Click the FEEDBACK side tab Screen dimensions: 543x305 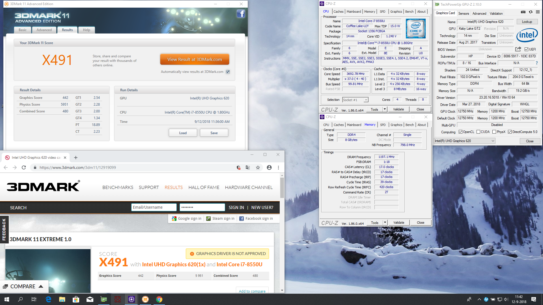pyautogui.click(x=4, y=229)
